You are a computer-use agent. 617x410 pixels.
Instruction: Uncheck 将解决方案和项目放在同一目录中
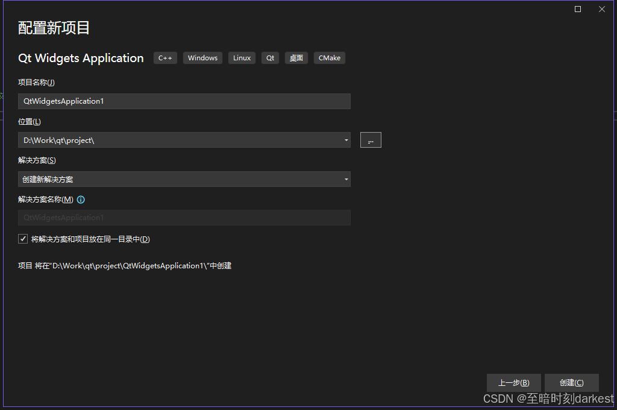click(22, 238)
